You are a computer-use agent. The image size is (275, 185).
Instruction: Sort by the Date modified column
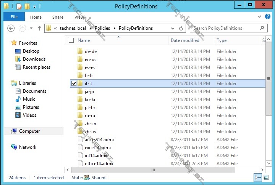click(x=185, y=40)
